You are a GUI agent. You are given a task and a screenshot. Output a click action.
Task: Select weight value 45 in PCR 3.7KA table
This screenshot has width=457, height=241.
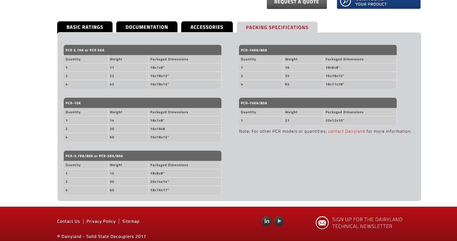click(x=128, y=84)
